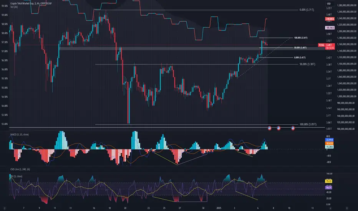Click the TOTAL symbol price tag

click(x=322, y=45)
